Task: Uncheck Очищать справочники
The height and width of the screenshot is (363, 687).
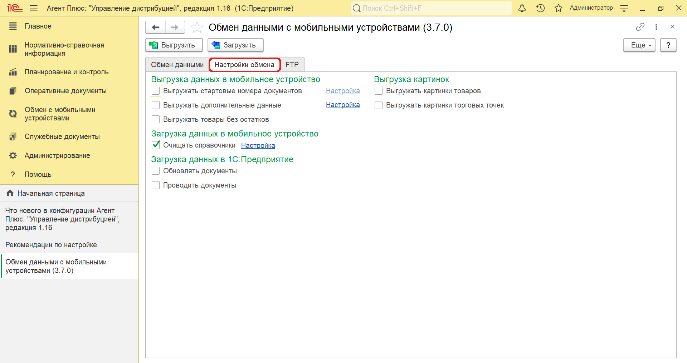Action: pos(156,145)
